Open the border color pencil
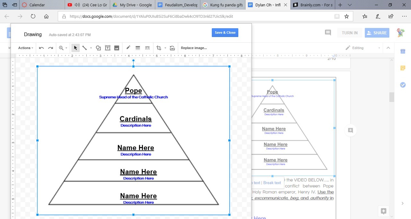Viewport: 411px width, 219px height. click(128, 48)
